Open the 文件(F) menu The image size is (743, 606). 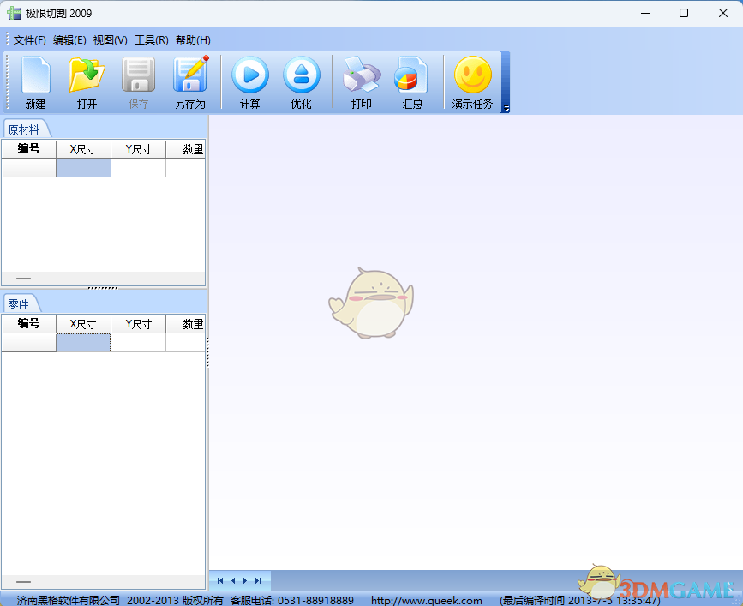26,39
